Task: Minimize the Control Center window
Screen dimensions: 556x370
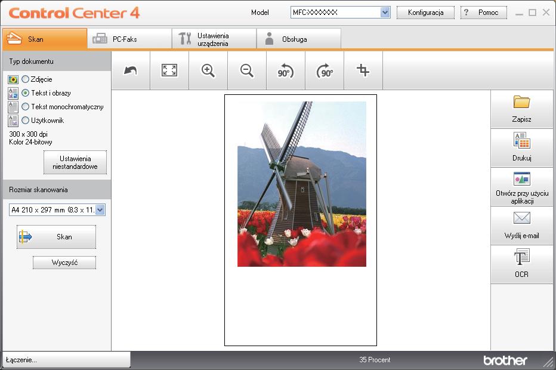Action: pyautogui.click(x=519, y=13)
